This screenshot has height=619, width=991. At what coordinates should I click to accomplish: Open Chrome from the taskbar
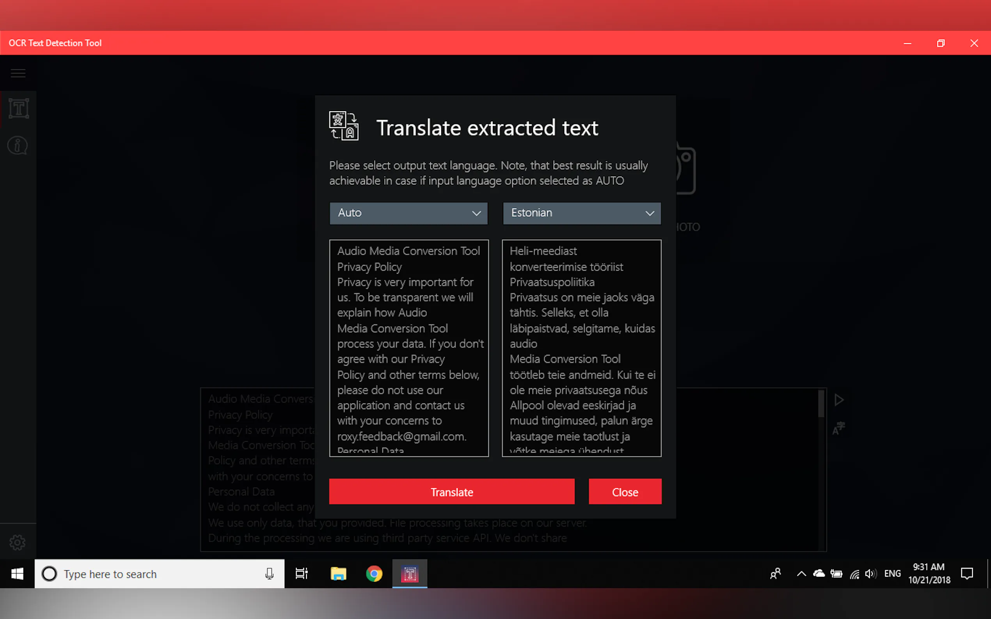tap(374, 574)
